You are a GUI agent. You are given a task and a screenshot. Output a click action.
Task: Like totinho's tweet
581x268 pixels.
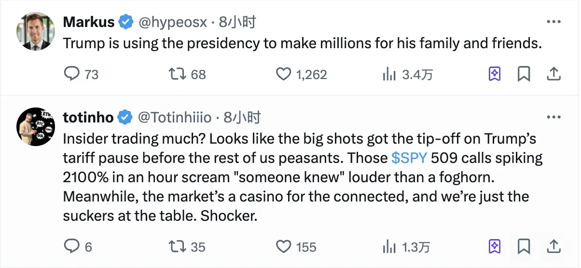283,247
